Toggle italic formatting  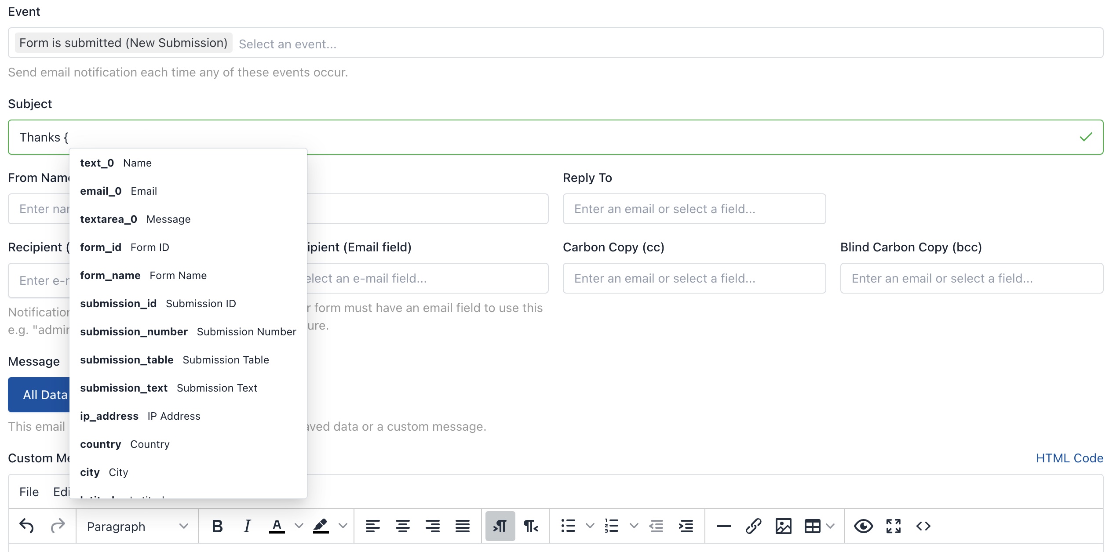tap(247, 526)
